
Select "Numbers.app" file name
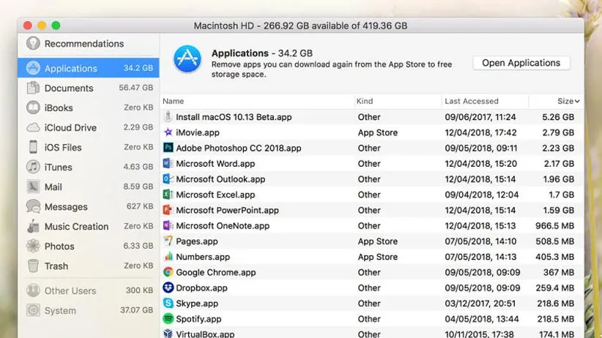(203, 257)
